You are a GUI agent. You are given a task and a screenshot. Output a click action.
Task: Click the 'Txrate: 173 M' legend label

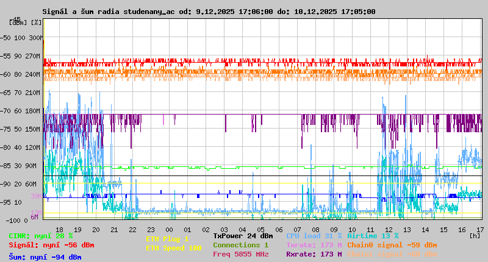314,245
